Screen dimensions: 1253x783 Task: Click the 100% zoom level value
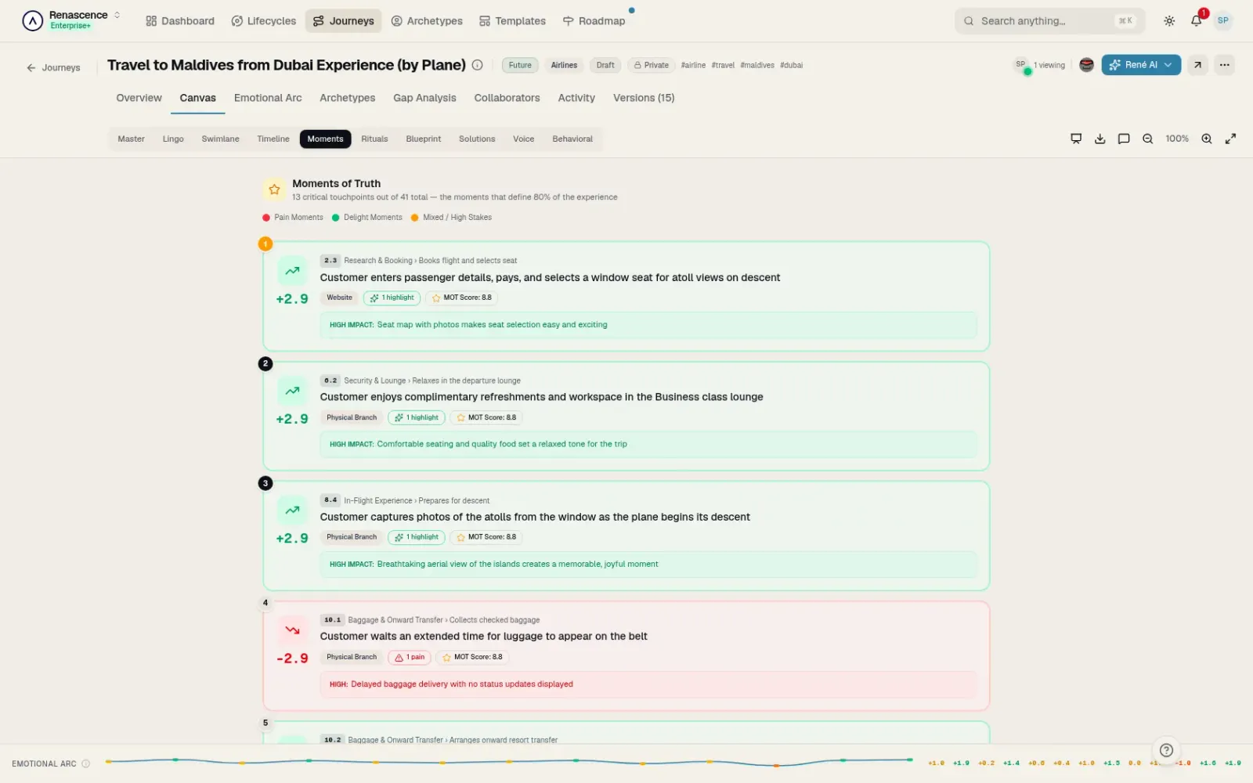point(1177,139)
